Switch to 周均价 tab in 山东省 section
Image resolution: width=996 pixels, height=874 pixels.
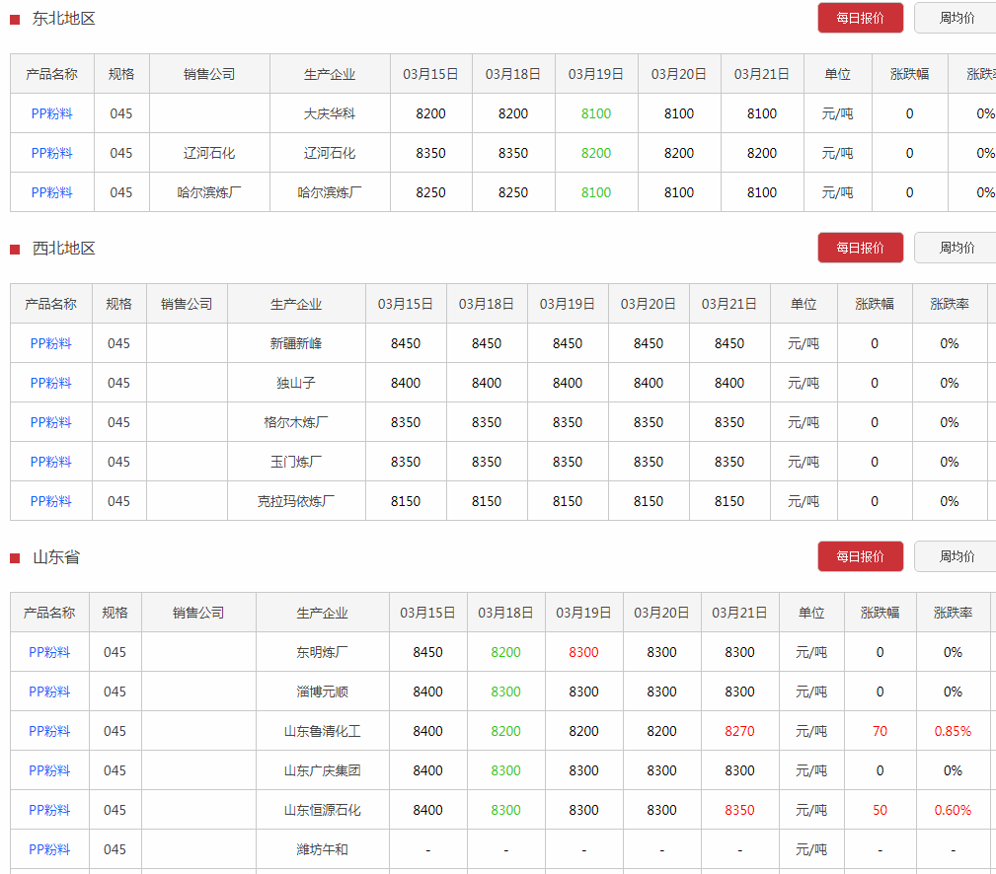[x=956, y=556]
